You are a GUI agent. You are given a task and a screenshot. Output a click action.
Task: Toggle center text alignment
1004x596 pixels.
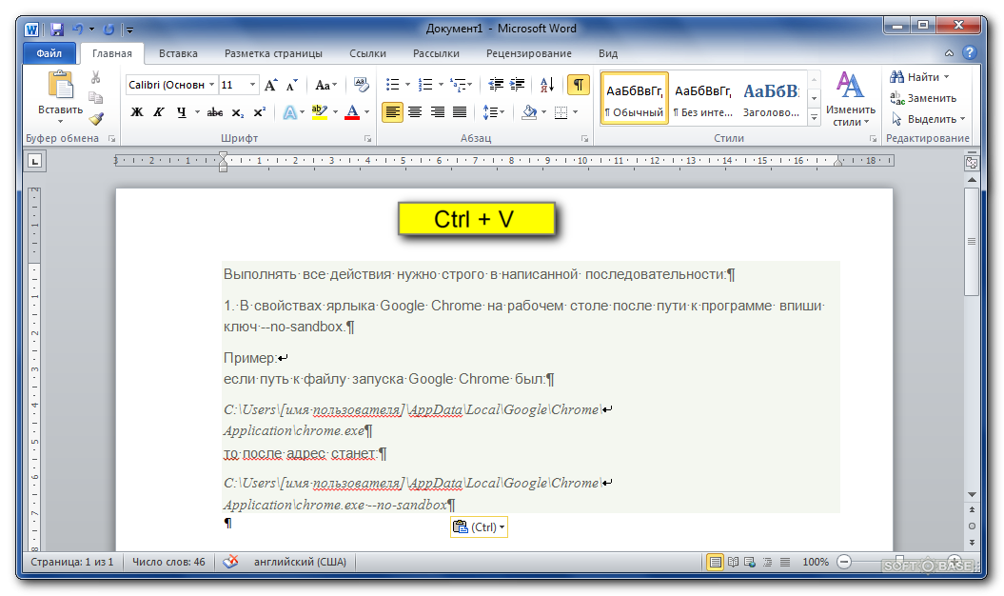[415, 112]
